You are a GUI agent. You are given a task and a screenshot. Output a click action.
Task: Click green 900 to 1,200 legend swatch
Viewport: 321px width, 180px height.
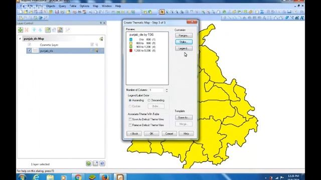131,46
